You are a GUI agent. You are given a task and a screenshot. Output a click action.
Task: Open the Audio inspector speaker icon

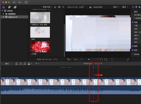tap(140, 7)
